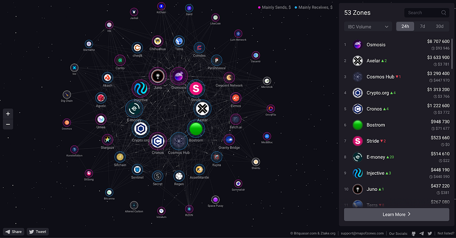Select the Kujira node

coord(216,157)
